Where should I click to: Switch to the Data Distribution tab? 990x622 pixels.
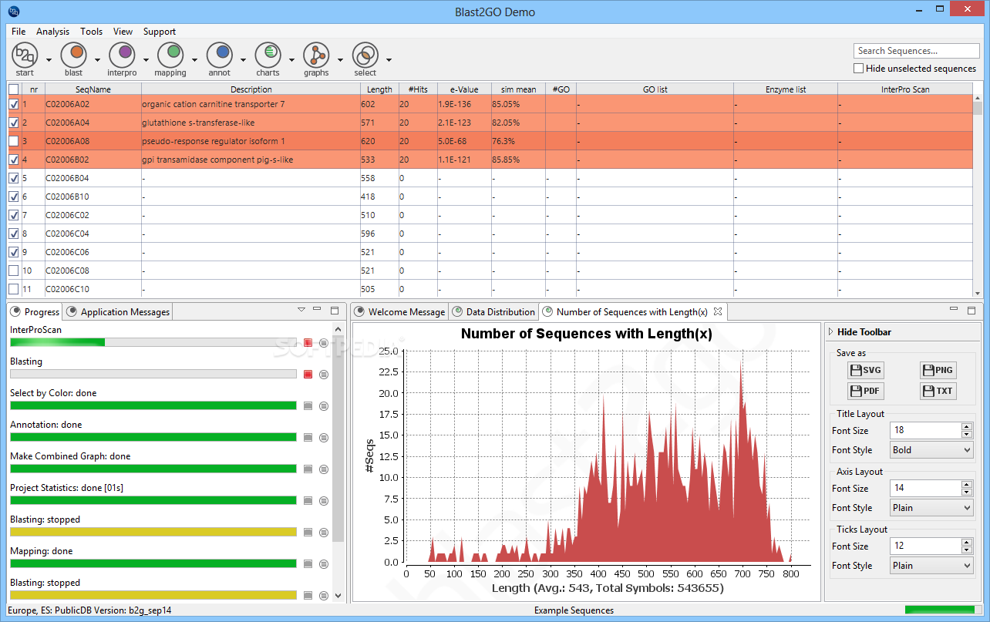pyautogui.click(x=493, y=312)
